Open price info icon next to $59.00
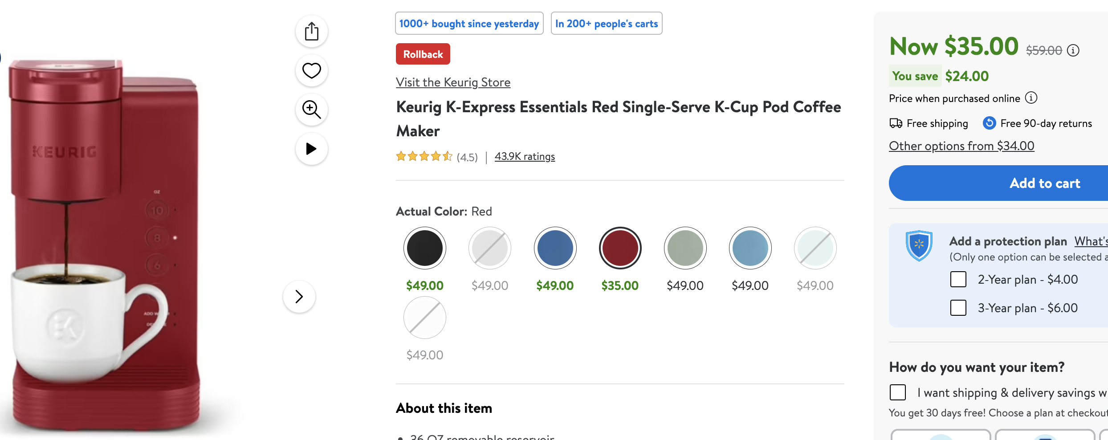Screen dimensions: 1108x440 (1073, 50)
